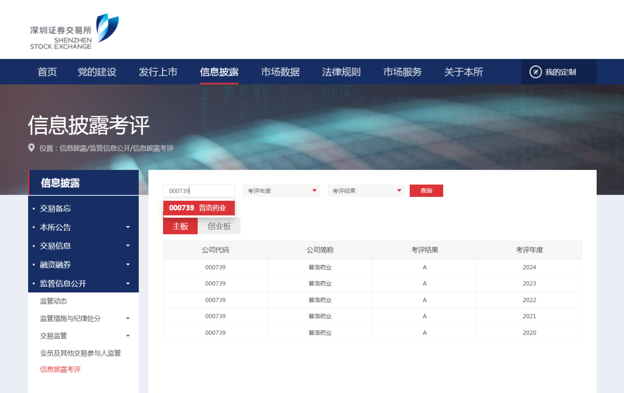Click the location pin icon in breadcrumb
Viewport: 624px width, 393px height.
pos(32,148)
